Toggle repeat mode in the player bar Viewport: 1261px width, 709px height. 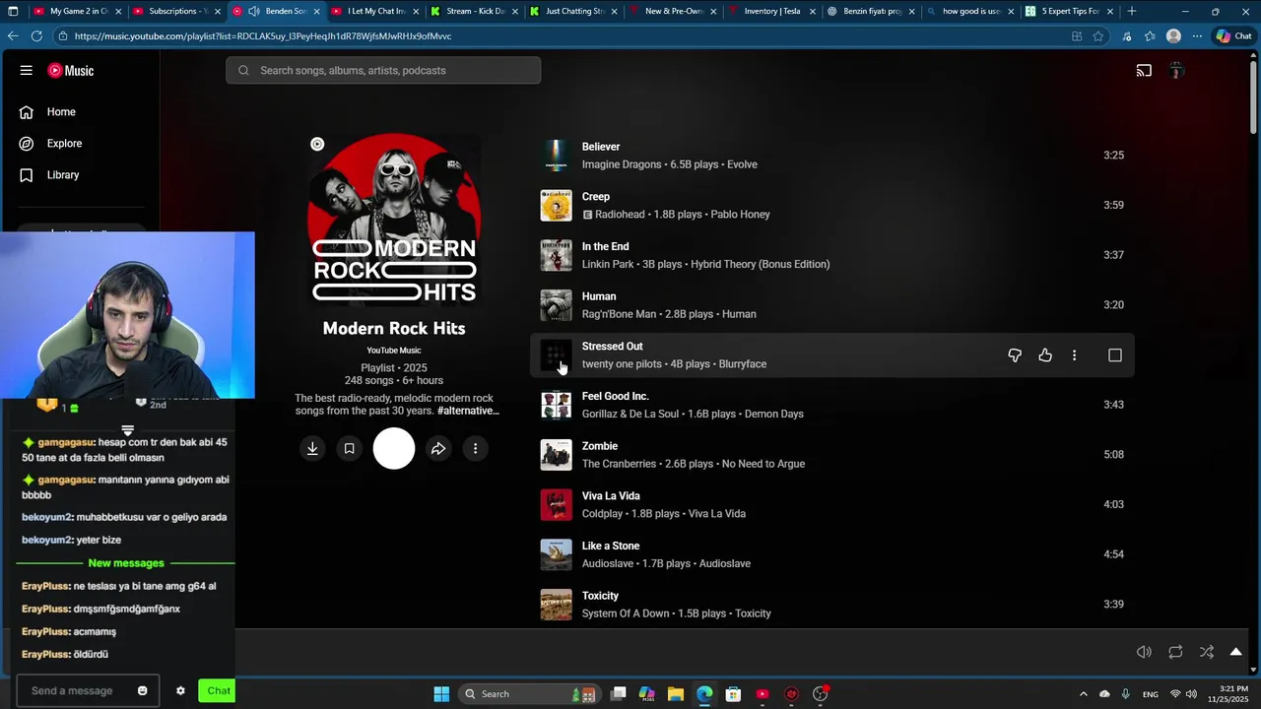coord(1175,652)
